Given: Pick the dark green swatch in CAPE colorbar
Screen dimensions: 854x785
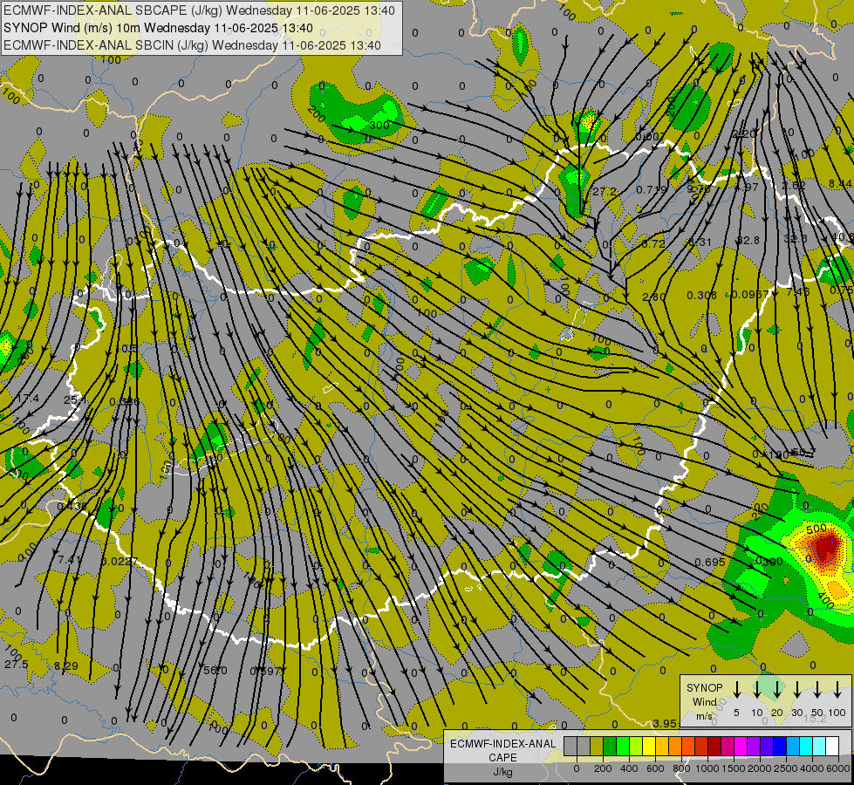Looking at the screenshot, I should [610, 747].
